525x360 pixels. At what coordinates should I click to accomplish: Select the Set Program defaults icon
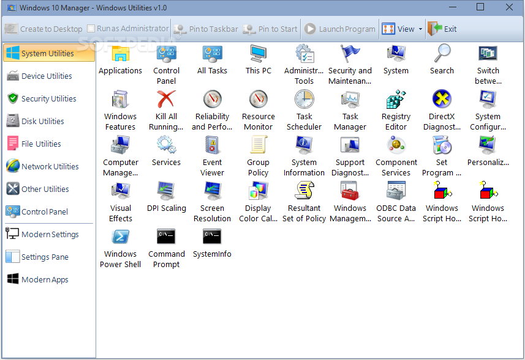pos(442,145)
